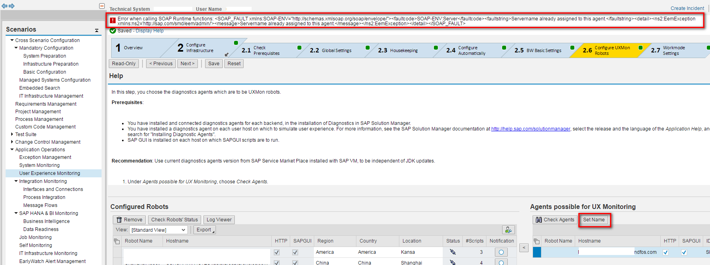This screenshot has width=710, height=265.
Task: Click the move-left arrow button between tables
Action: tap(524, 248)
